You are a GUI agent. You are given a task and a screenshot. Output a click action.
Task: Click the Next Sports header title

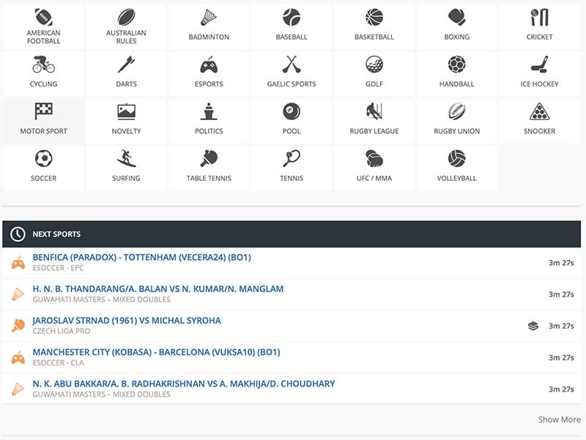pyautogui.click(x=56, y=234)
